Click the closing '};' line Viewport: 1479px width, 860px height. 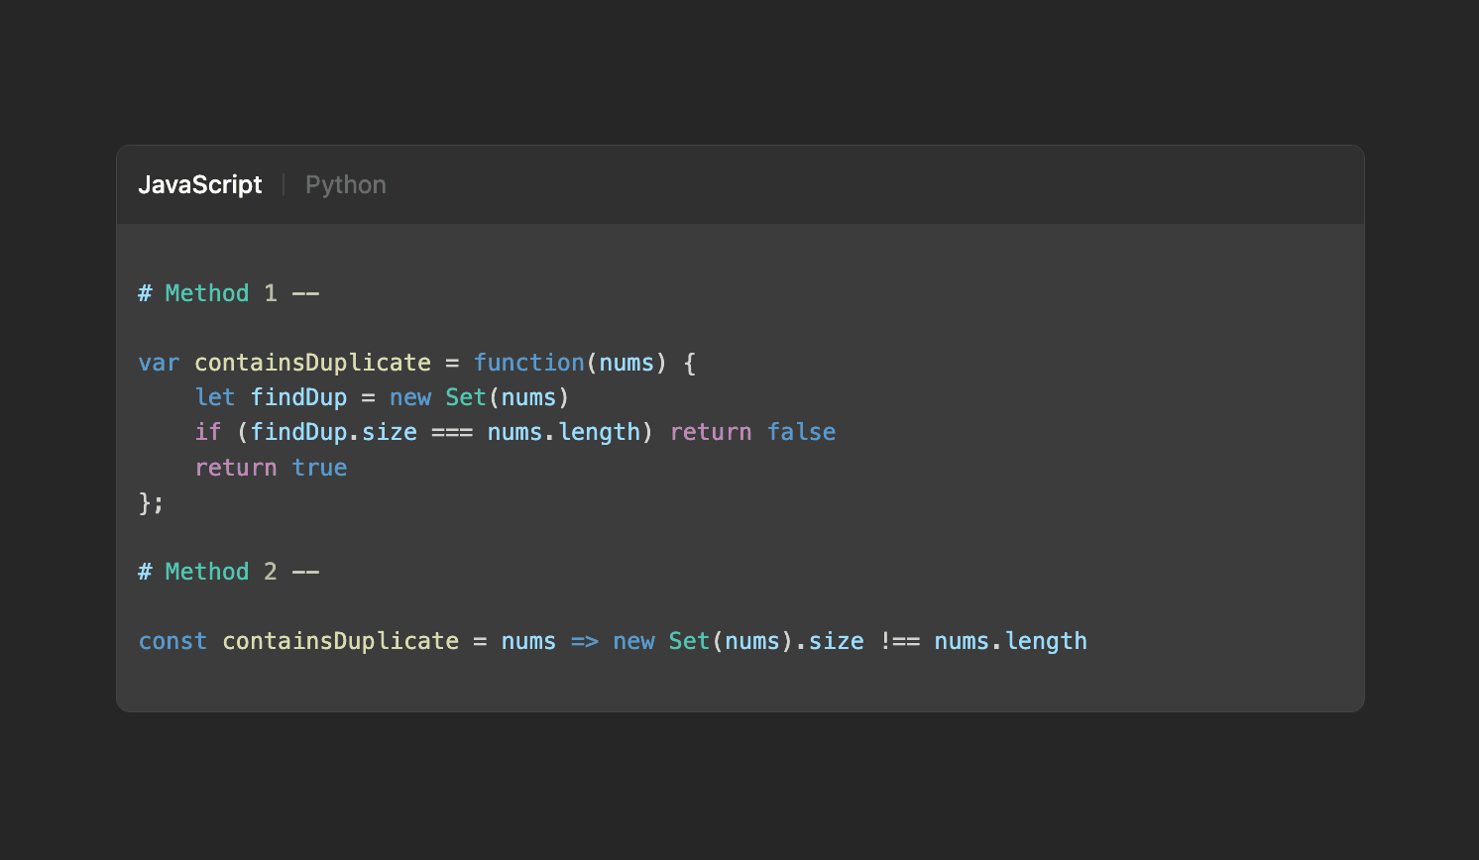click(151, 502)
